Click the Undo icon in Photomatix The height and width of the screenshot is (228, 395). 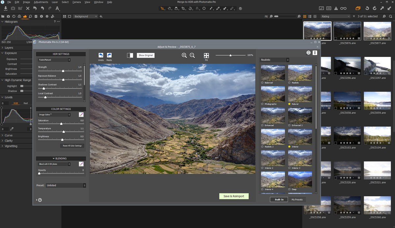(x=101, y=55)
